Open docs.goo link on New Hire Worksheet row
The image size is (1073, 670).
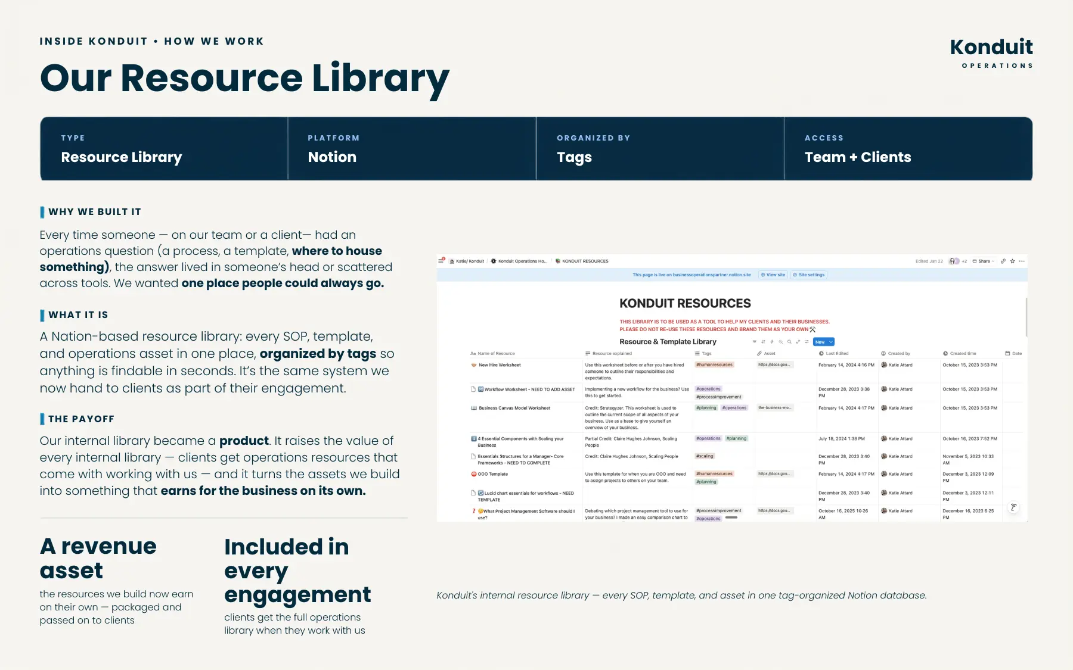tap(774, 364)
